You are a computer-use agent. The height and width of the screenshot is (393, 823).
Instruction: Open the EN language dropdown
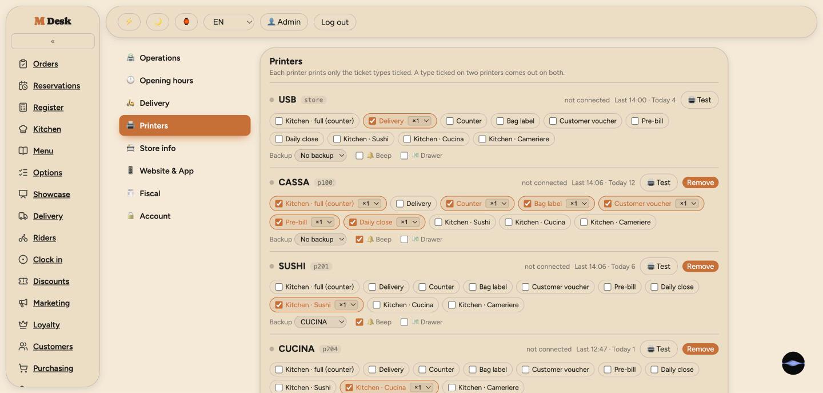coord(229,22)
